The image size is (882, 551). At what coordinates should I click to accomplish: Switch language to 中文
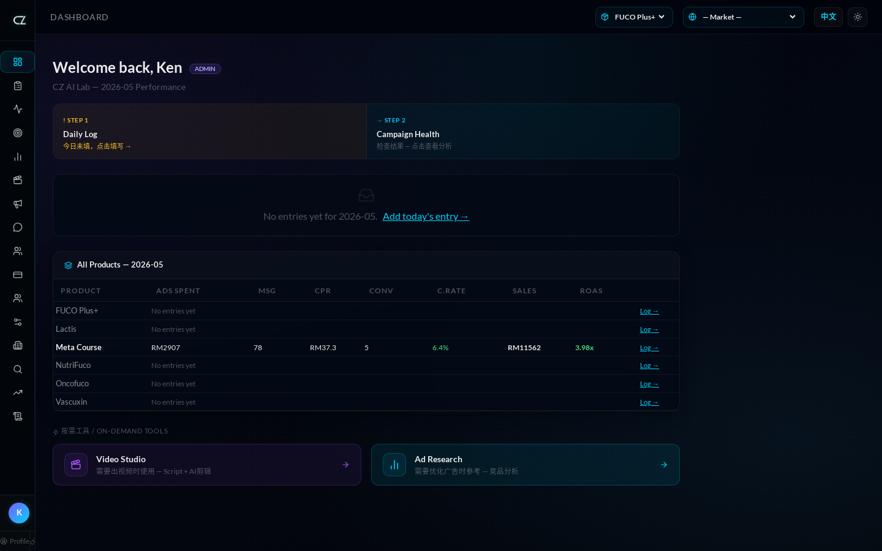[x=828, y=17]
